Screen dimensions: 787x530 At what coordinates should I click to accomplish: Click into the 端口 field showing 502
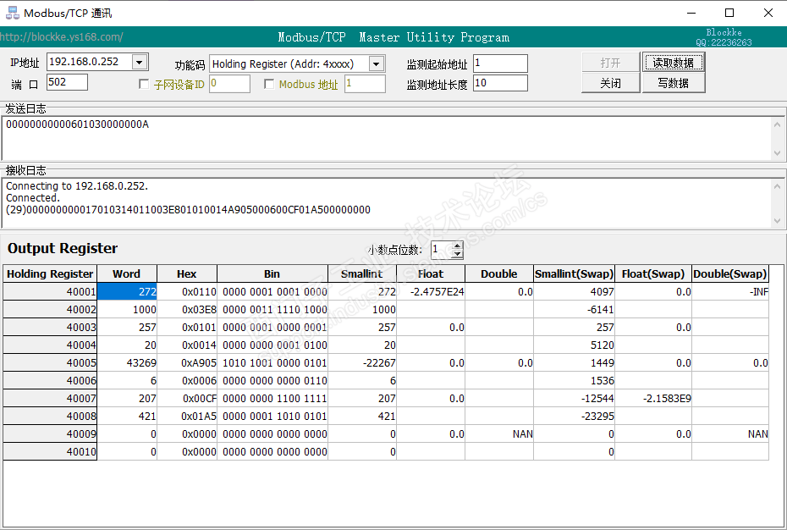67,82
